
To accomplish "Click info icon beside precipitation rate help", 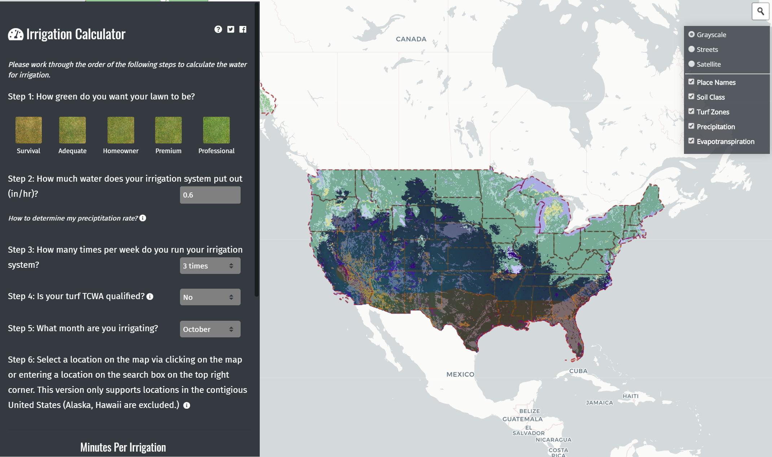I will tap(143, 218).
